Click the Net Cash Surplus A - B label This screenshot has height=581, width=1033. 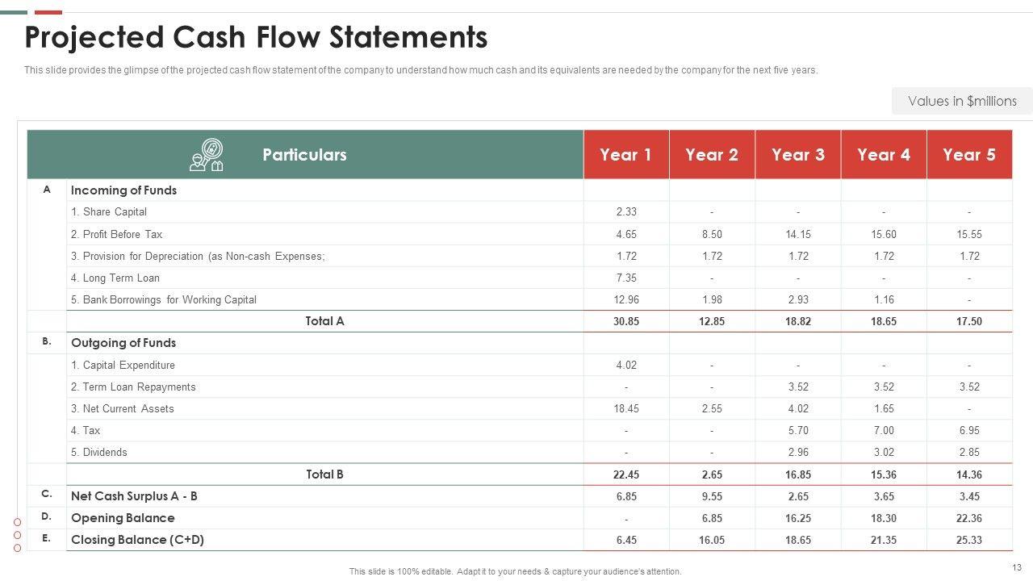[134, 496]
